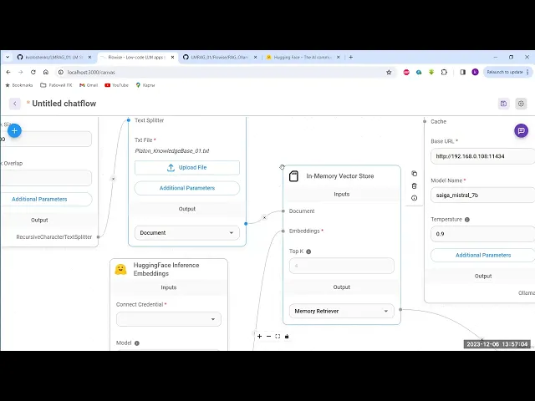Bookmark this page with star icon
Viewport: 535px width, 401px height.
click(389, 72)
